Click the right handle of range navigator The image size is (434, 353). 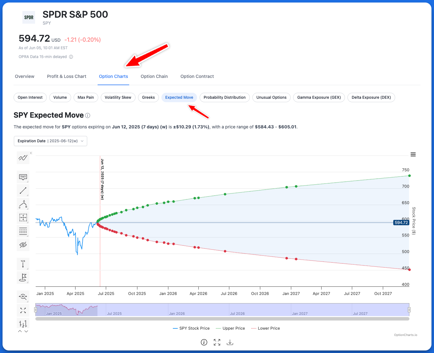pos(409,310)
